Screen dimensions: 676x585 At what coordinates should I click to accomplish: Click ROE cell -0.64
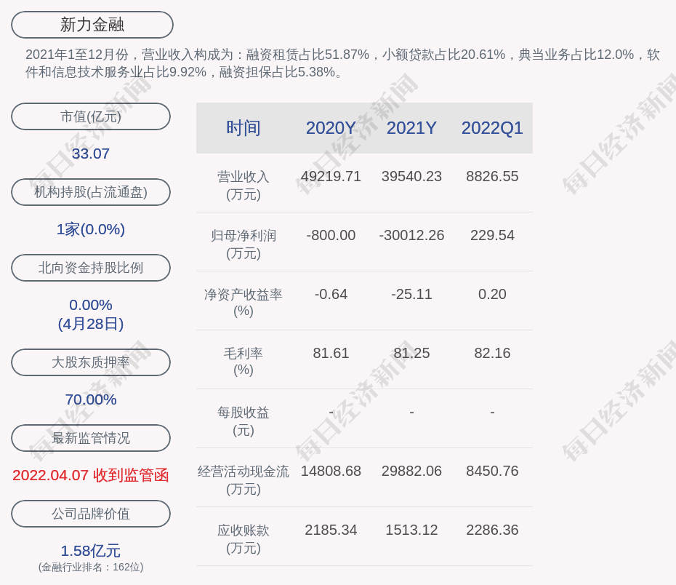331,294
